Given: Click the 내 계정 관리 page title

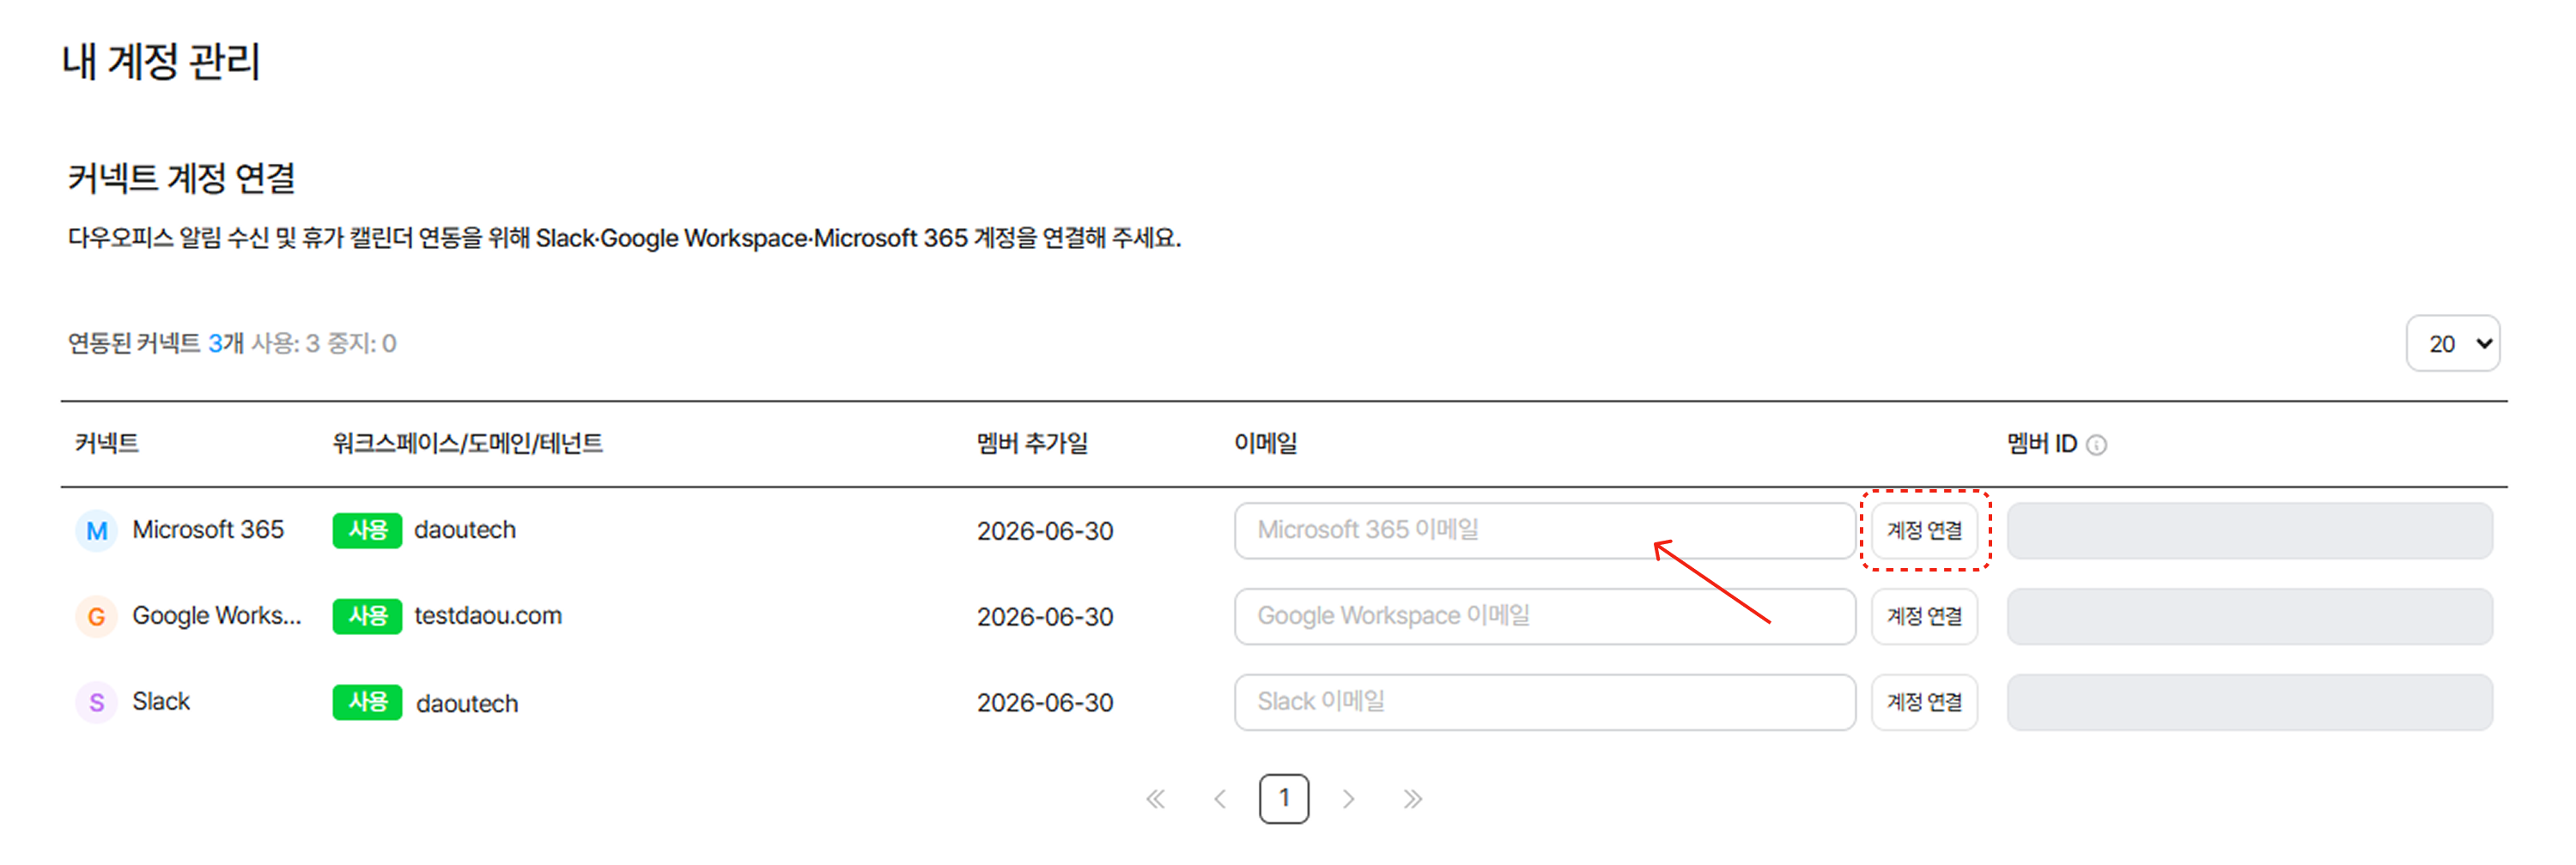Looking at the screenshot, I should 161,62.
